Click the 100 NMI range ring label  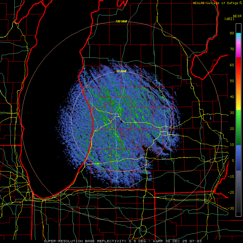tap(121, 21)
